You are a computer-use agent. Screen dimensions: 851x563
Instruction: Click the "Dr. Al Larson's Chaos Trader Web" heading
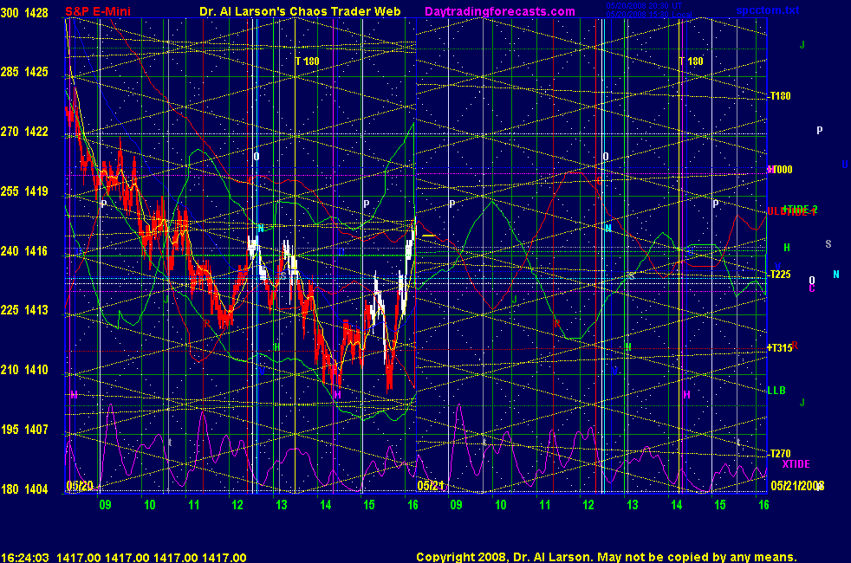[300, 11]
